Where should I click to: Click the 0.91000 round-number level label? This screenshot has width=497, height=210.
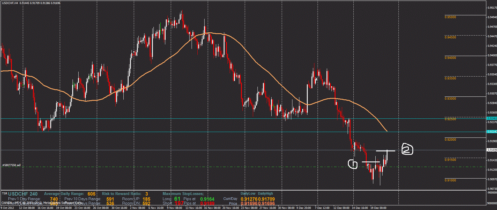450,181
